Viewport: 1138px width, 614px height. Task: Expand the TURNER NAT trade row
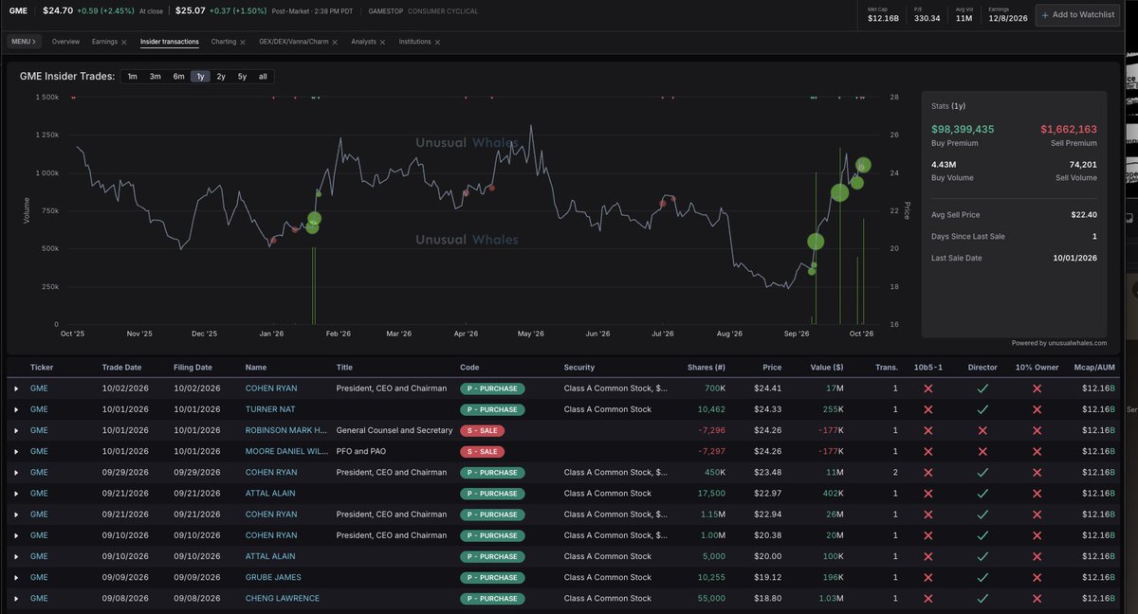[x=16, y=409]
